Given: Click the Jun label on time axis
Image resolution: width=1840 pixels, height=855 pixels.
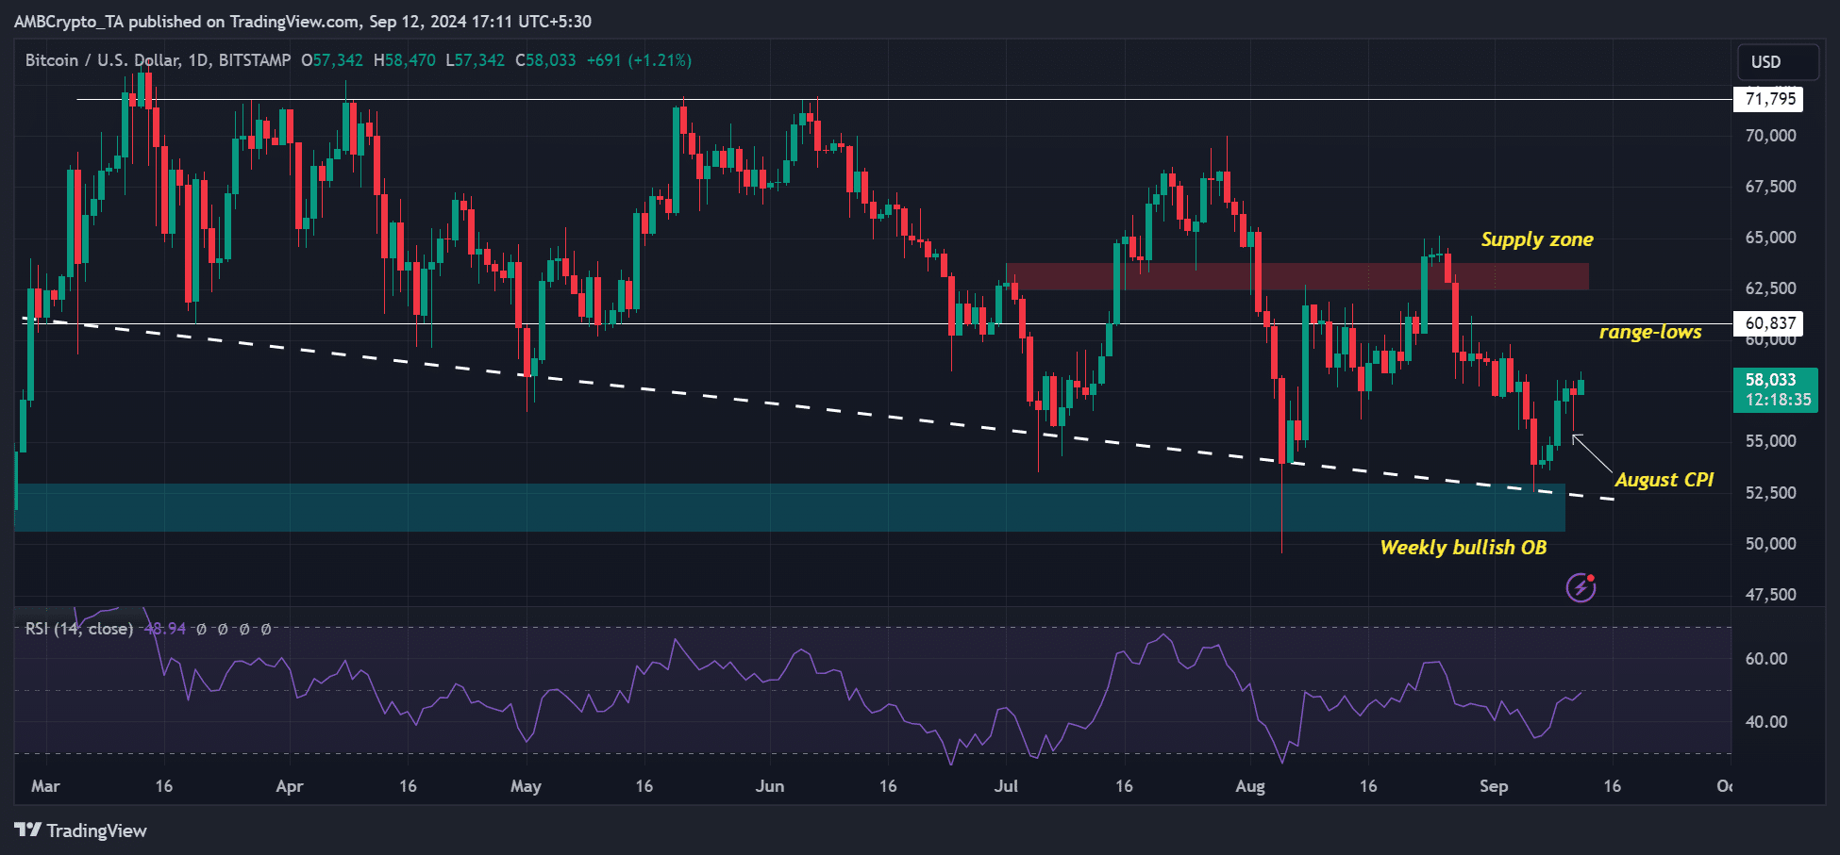Looking at the screenshot, I should [x=770, y=786].
